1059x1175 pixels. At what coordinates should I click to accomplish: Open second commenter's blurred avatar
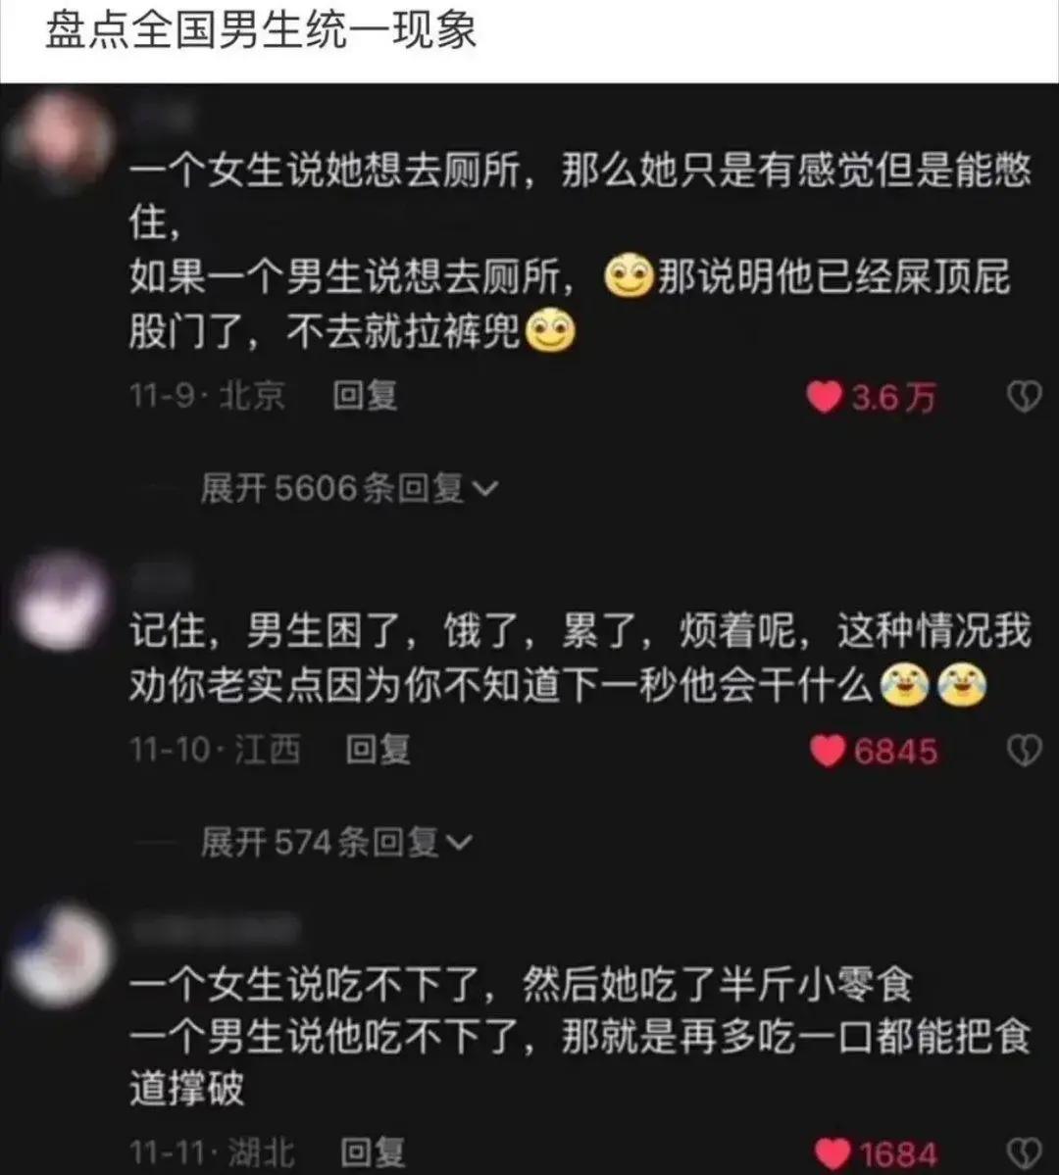62,601
